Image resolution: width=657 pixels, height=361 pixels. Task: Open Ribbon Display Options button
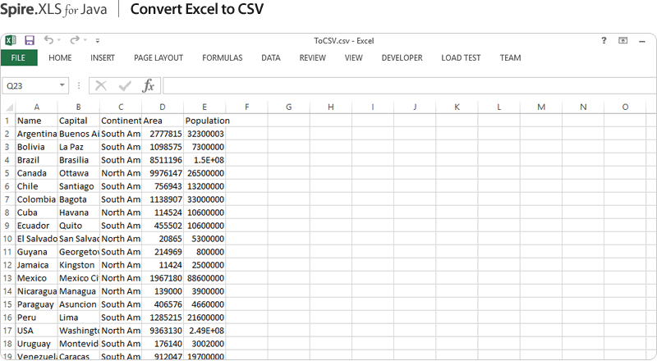pyautogui.click(x=623, y=40)
